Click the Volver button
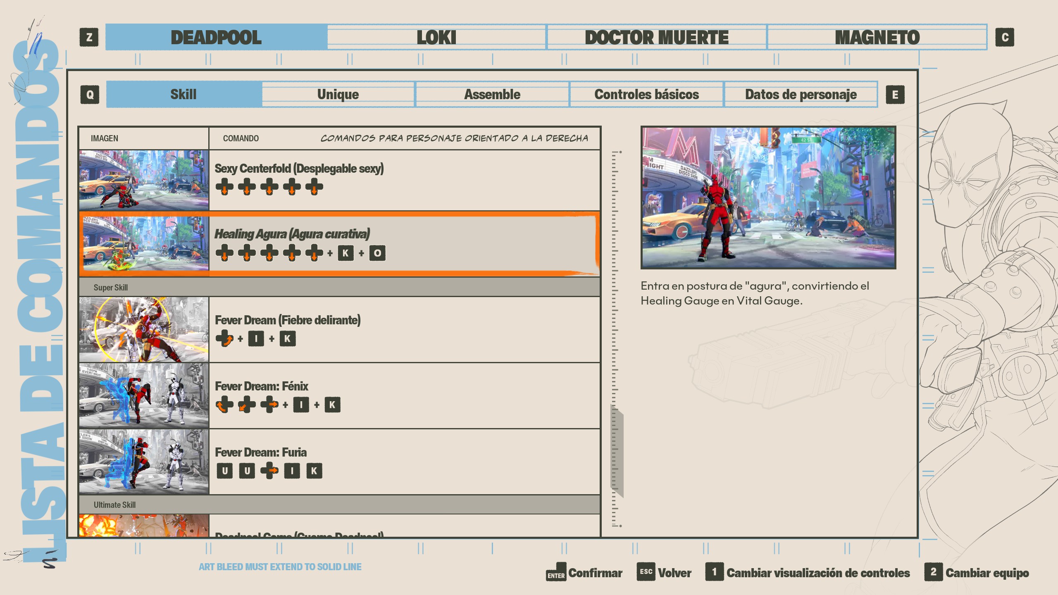1058x595 pixels. tap(664, 573)
